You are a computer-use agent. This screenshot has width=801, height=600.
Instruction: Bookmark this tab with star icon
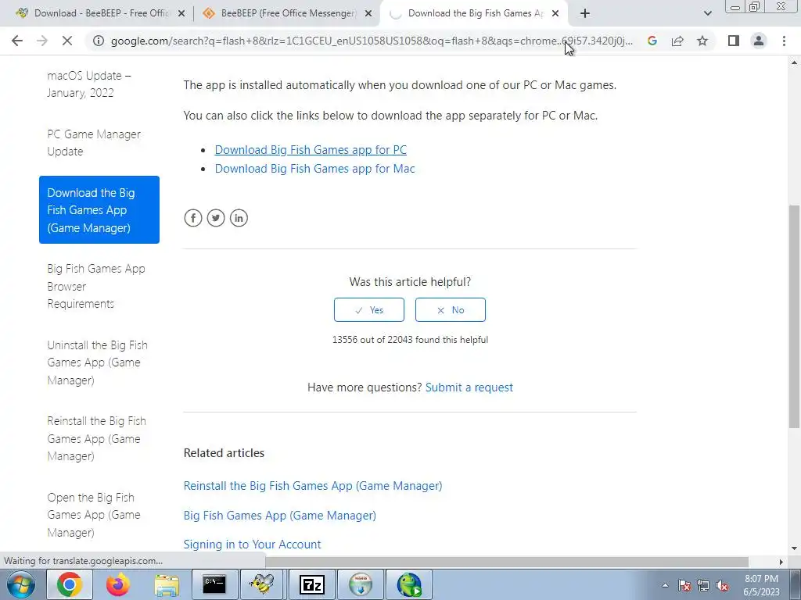(x=702, y=41)
